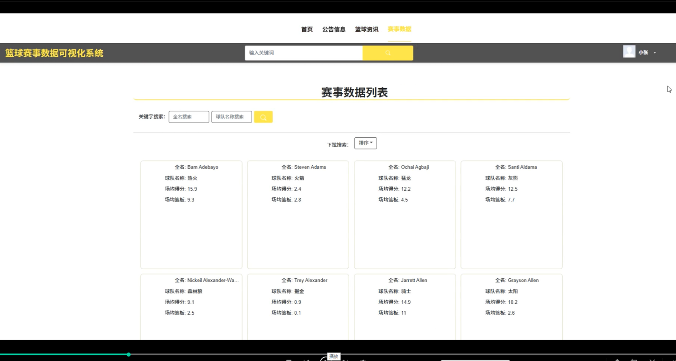Click the 场均篮板 value 4.5
Screen dimensions: 676x361
click(x=405, y=200)
